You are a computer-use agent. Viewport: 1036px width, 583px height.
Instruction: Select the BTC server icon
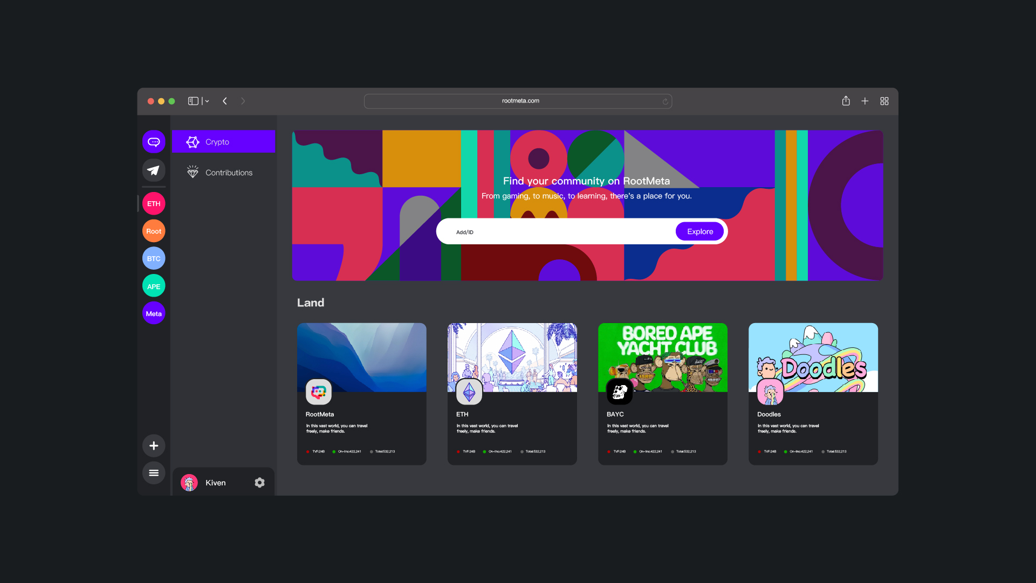pyautogui.click(x=154, y=259)
